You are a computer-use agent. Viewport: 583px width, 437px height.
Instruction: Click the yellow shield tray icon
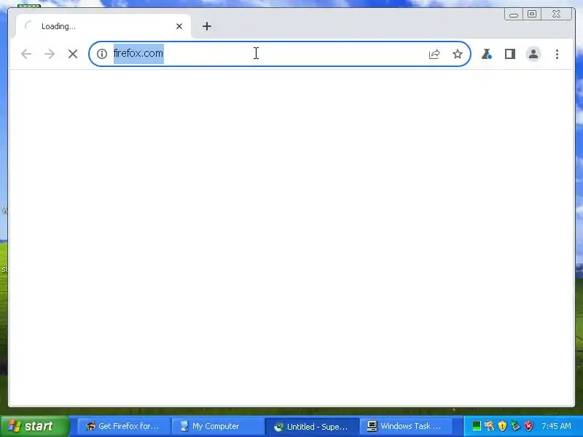click(502, 426)
